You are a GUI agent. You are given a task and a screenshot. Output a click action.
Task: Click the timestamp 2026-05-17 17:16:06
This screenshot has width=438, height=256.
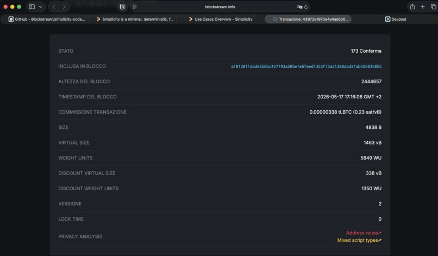[349, 97]
